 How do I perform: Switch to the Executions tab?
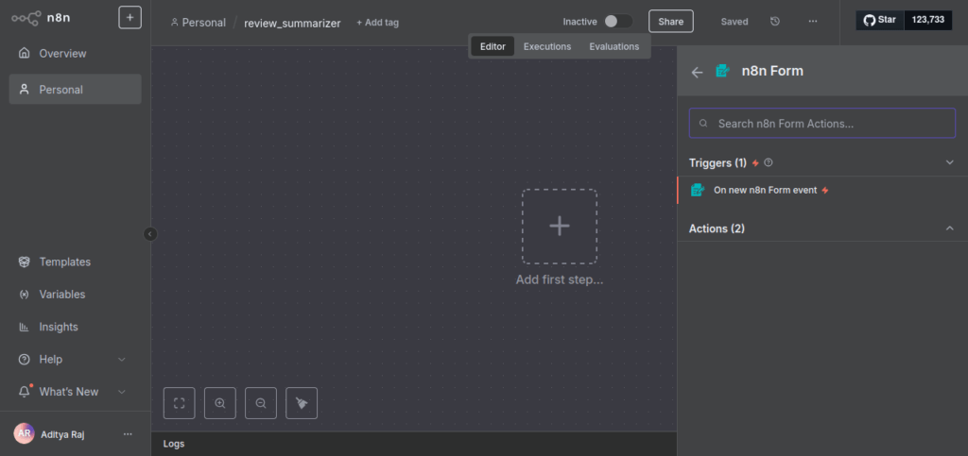[547, 46]
